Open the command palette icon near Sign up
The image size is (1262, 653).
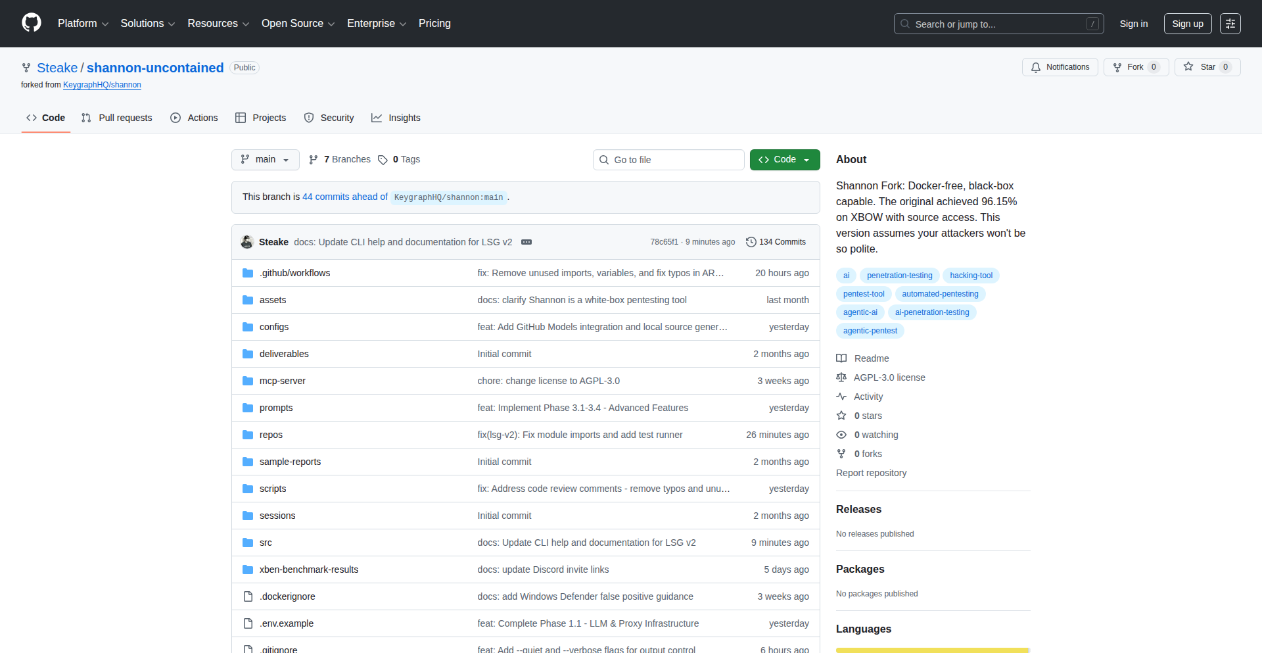pyautogui.click(x=1230, y=24)
